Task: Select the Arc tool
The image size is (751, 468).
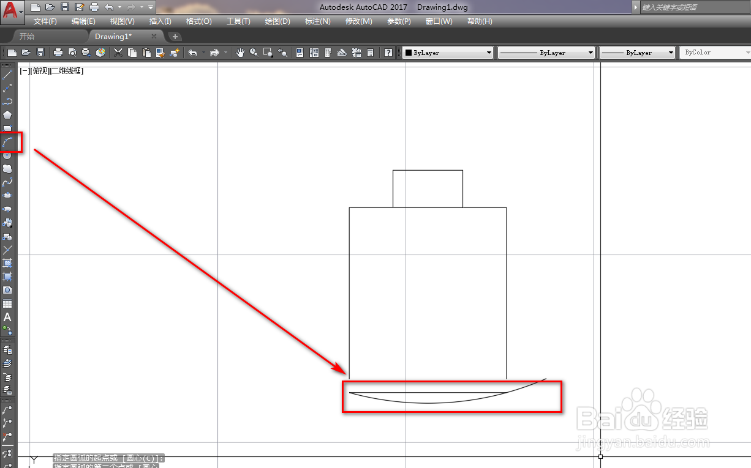Action: 7,142
